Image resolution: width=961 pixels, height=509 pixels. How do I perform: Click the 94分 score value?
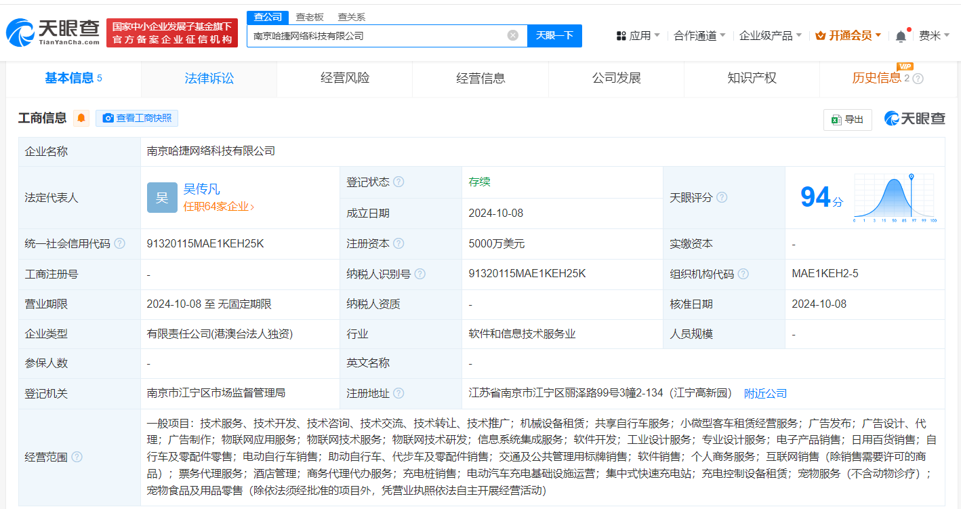(x=821, y=197)
